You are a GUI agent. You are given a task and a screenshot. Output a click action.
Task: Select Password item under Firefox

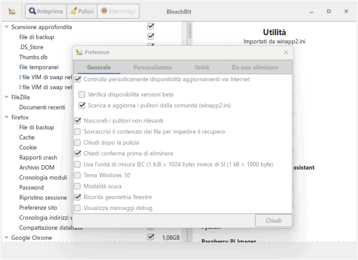(x=31, y=188)
